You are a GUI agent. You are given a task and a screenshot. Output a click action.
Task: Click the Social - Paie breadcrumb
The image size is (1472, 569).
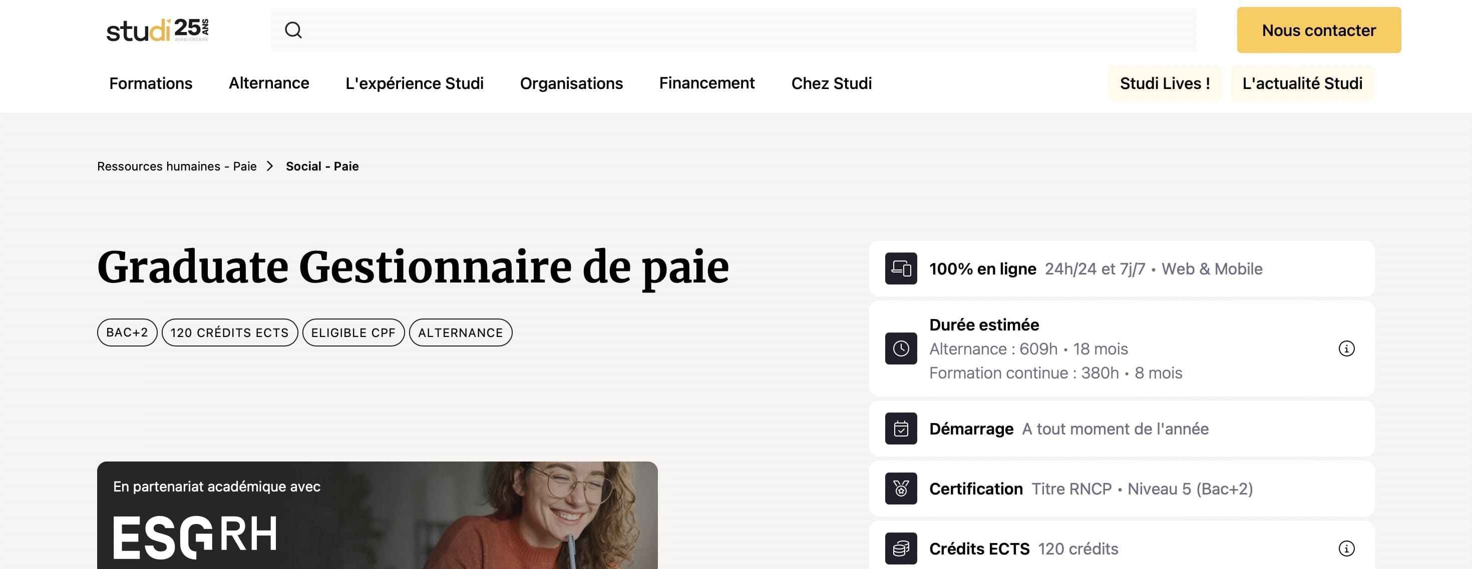pos(322,166)
